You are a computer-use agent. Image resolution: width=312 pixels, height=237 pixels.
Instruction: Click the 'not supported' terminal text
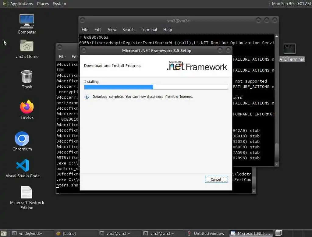[251, 81]
